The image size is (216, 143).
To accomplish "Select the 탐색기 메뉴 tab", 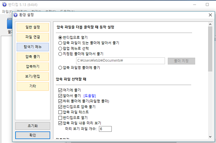I will pos(33,47).
